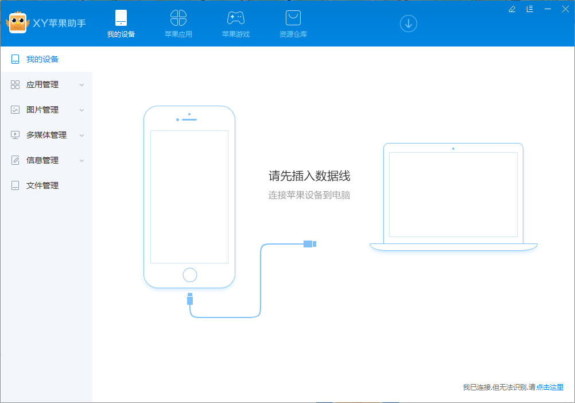Switch to 苹果应用 tab
Viewport: 575px width, 403px height.
coord(178,24)
